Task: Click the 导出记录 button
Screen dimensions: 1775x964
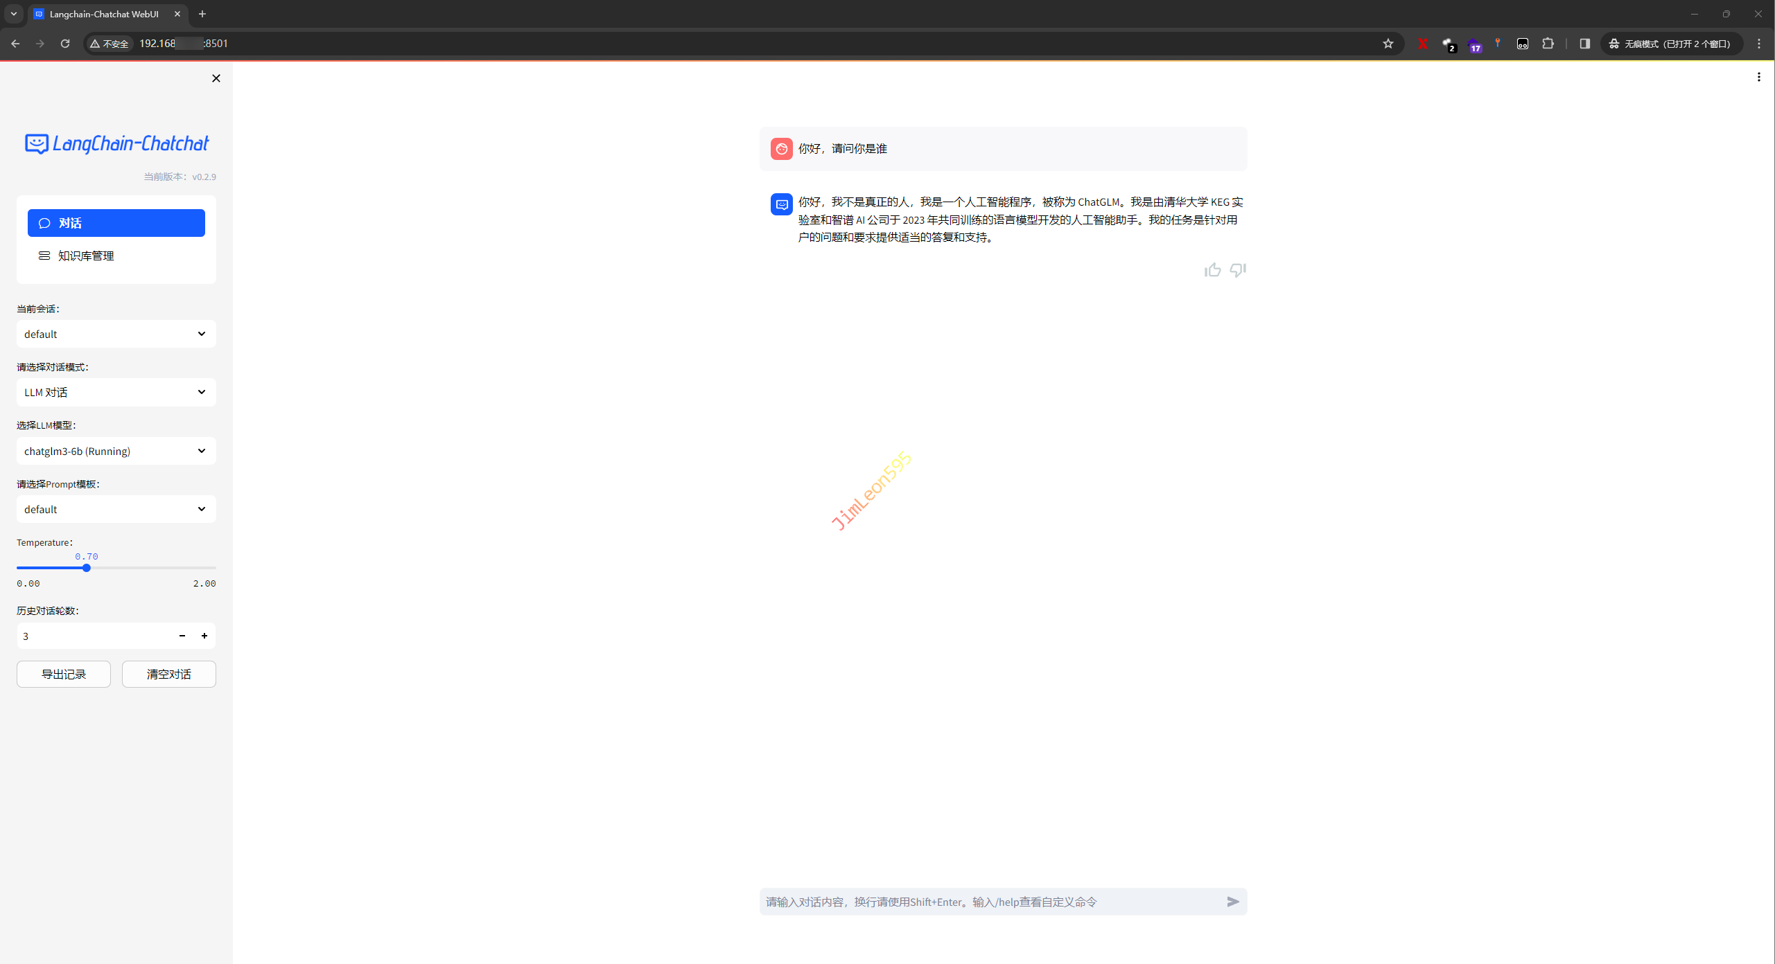Action: tap(64, 674)
